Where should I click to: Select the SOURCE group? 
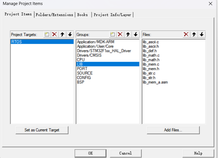click(x=108, y=73)
